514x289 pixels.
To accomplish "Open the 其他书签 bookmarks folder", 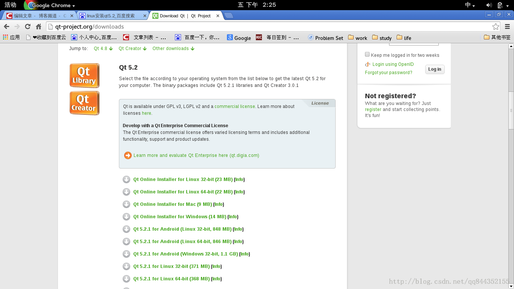I will [x=497, y=37].
